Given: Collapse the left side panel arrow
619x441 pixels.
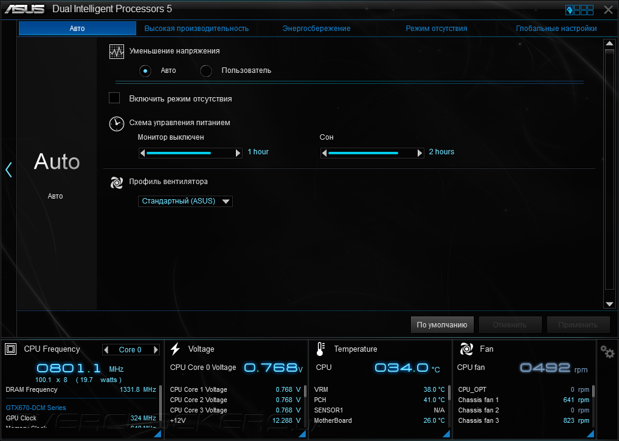Looking at the screenshot, I should 9,169.
